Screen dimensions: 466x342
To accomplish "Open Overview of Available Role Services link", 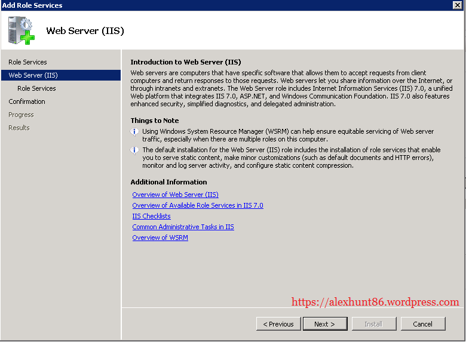I will 197,205.
